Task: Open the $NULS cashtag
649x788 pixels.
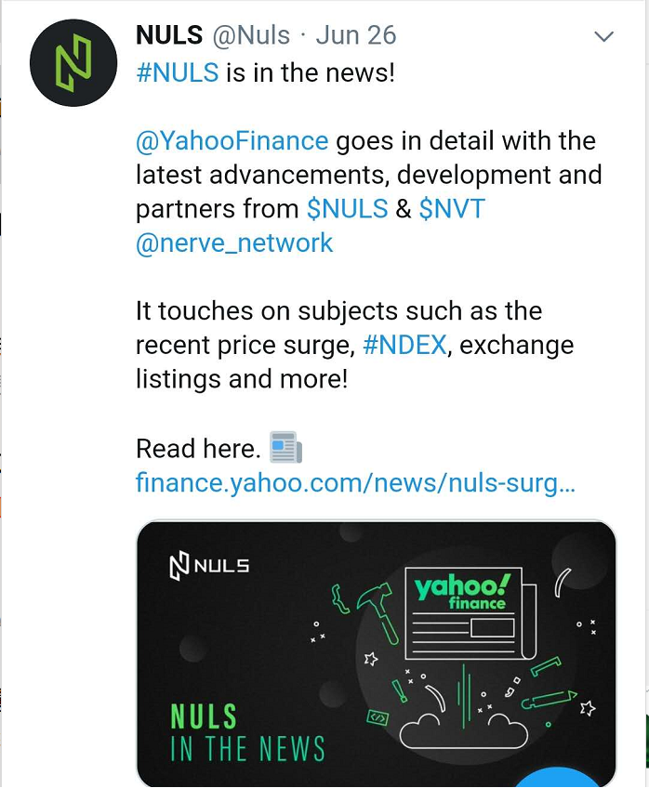Action: coord(348,208)
